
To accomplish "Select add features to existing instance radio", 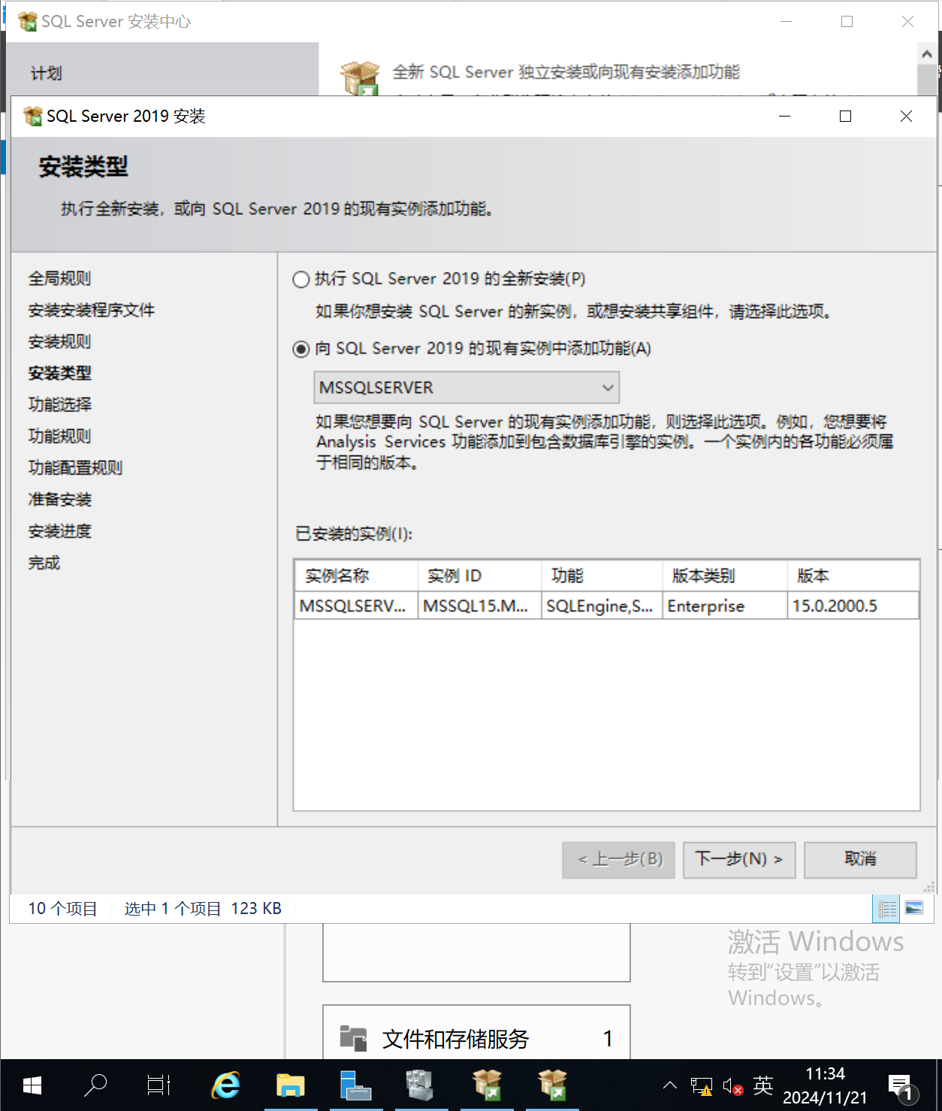I will point(301,349).
